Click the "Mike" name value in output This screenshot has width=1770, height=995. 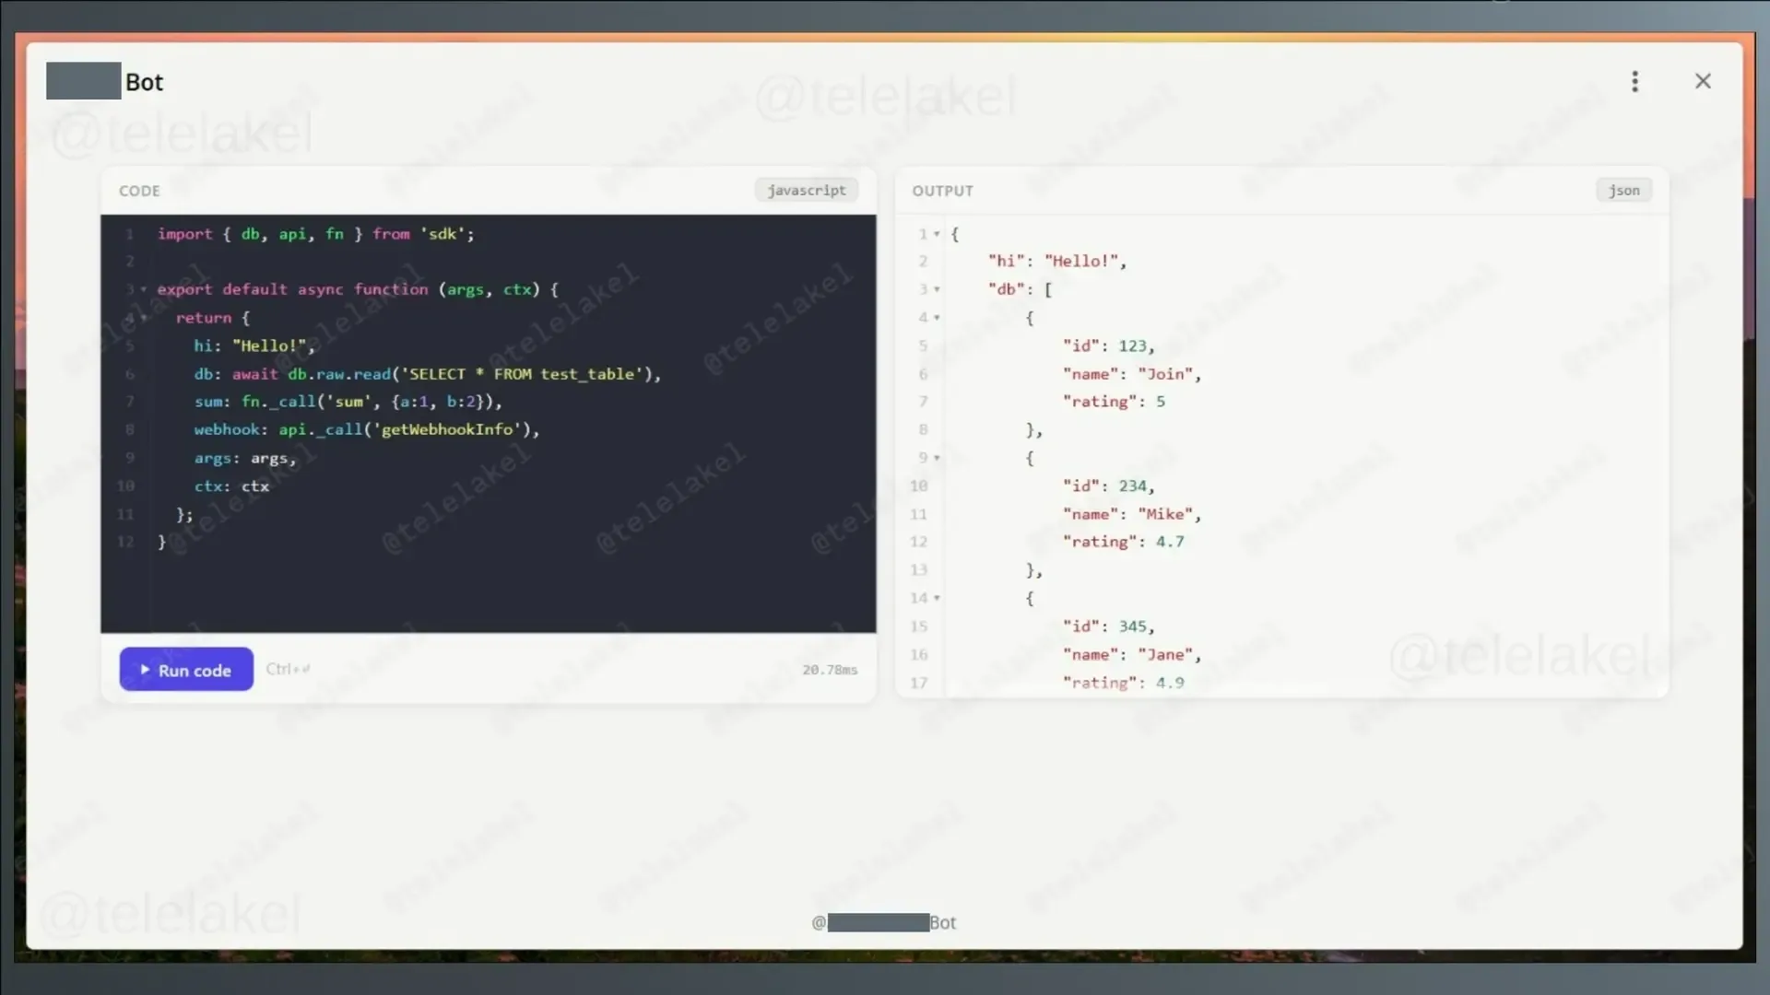pyautogui.click(x=1165, y=514)
